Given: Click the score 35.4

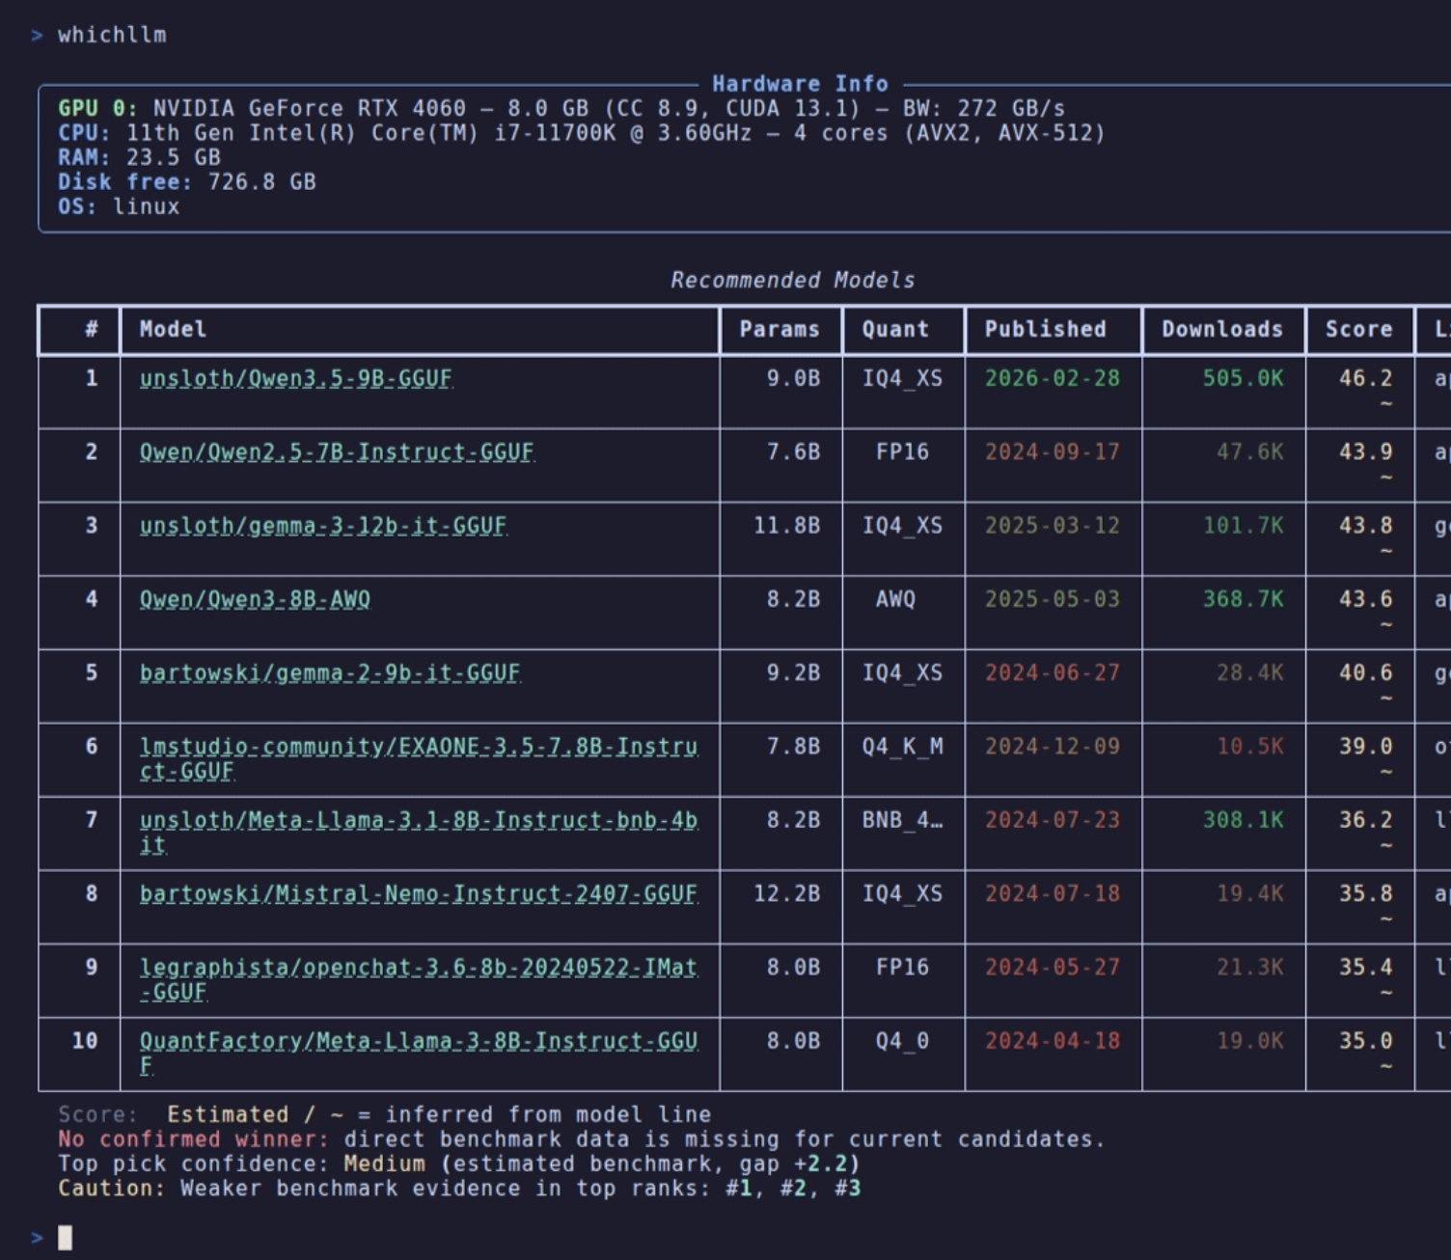Looking at the screenshot, I should point(1366,968).
